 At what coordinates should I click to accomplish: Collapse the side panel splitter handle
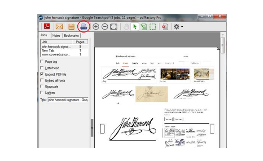(92, 128)
